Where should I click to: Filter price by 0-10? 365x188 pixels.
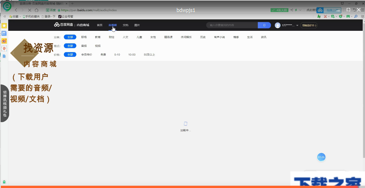(x=117, y=54)
